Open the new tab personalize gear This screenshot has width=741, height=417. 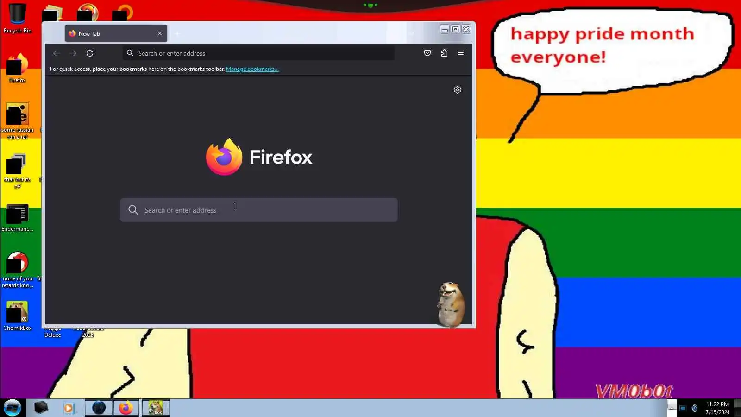(x=458, y=90)
